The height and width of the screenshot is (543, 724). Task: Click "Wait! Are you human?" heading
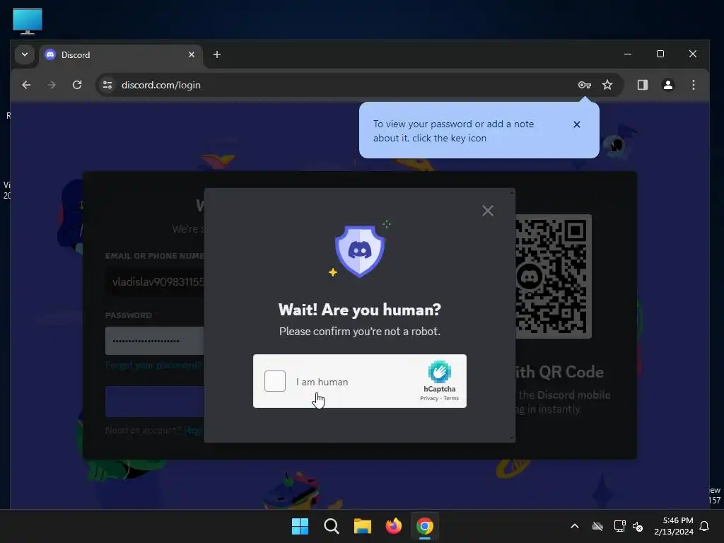360,310
